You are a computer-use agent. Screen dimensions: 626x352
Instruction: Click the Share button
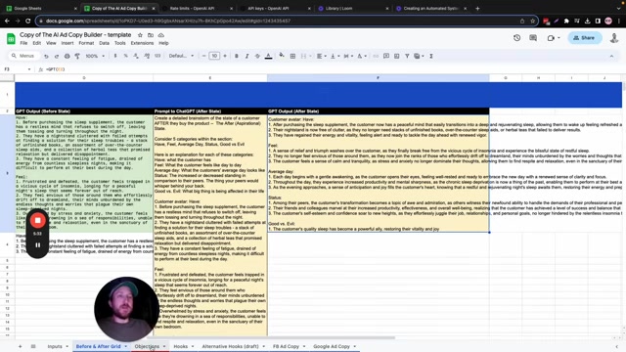tap(585, 38)
